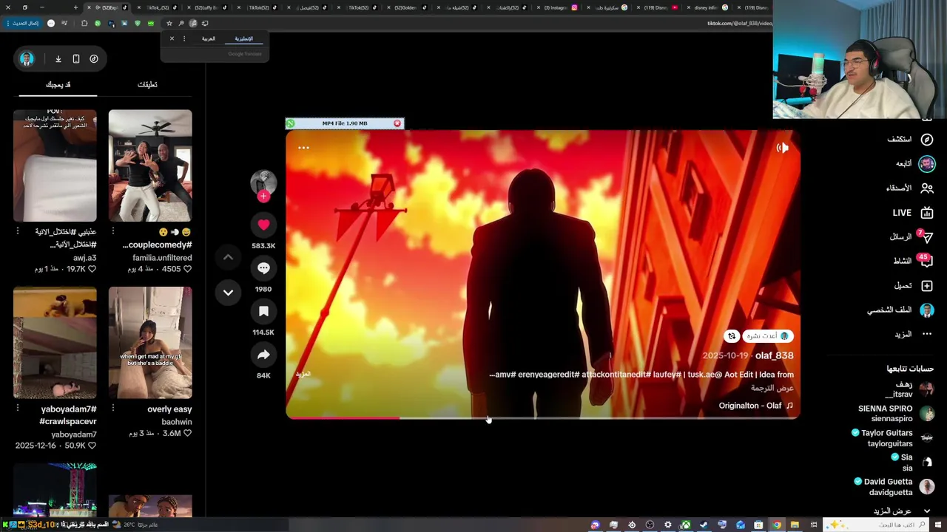
Task: Go to previous video up arrow
Action: click(x=228, y=257)
